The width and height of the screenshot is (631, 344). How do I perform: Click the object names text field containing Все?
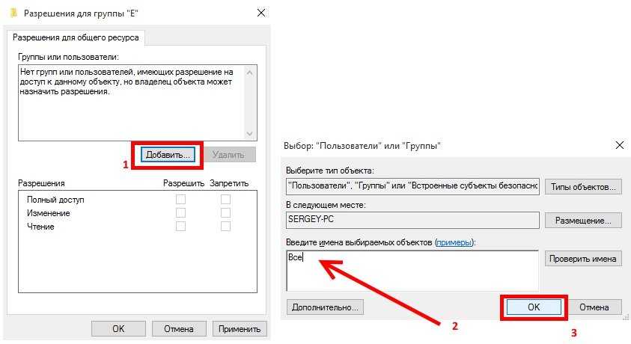[x=412, y=269]
